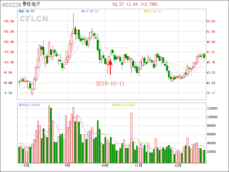The height and width of the screenshot is (172, 229).
Task: Click the 49.48 price axis label
Action: coord(211,42)
